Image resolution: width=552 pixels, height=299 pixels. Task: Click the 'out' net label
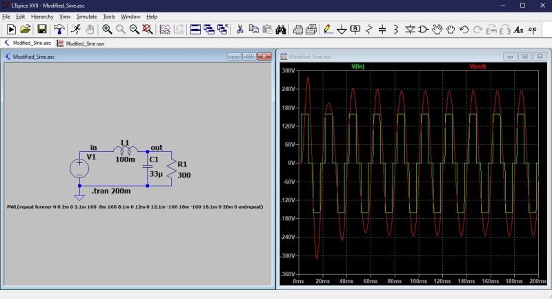[x=157, y=148]
